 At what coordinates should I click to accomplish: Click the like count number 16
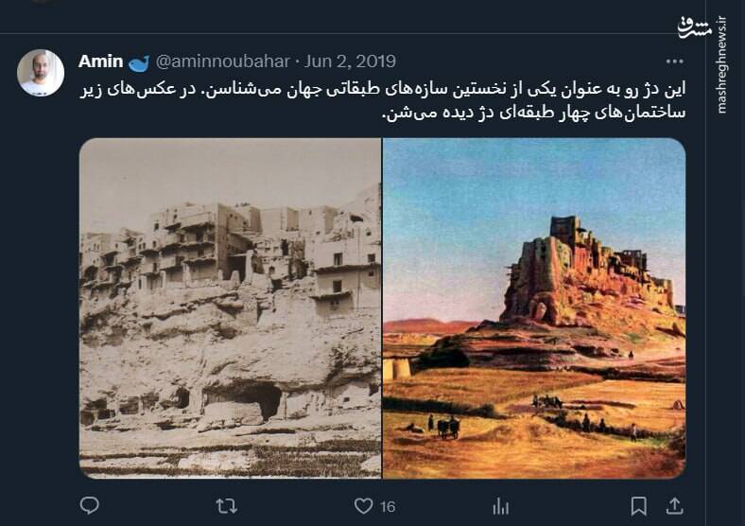[x=388, y=507]
